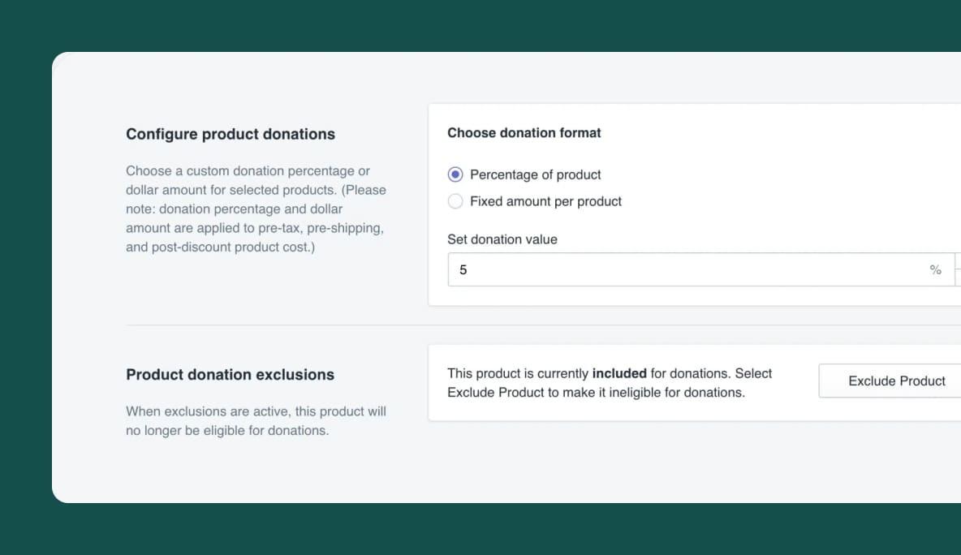Click the percent symbol in the donation field
The image size is (961, 555).
click(936, 270)
